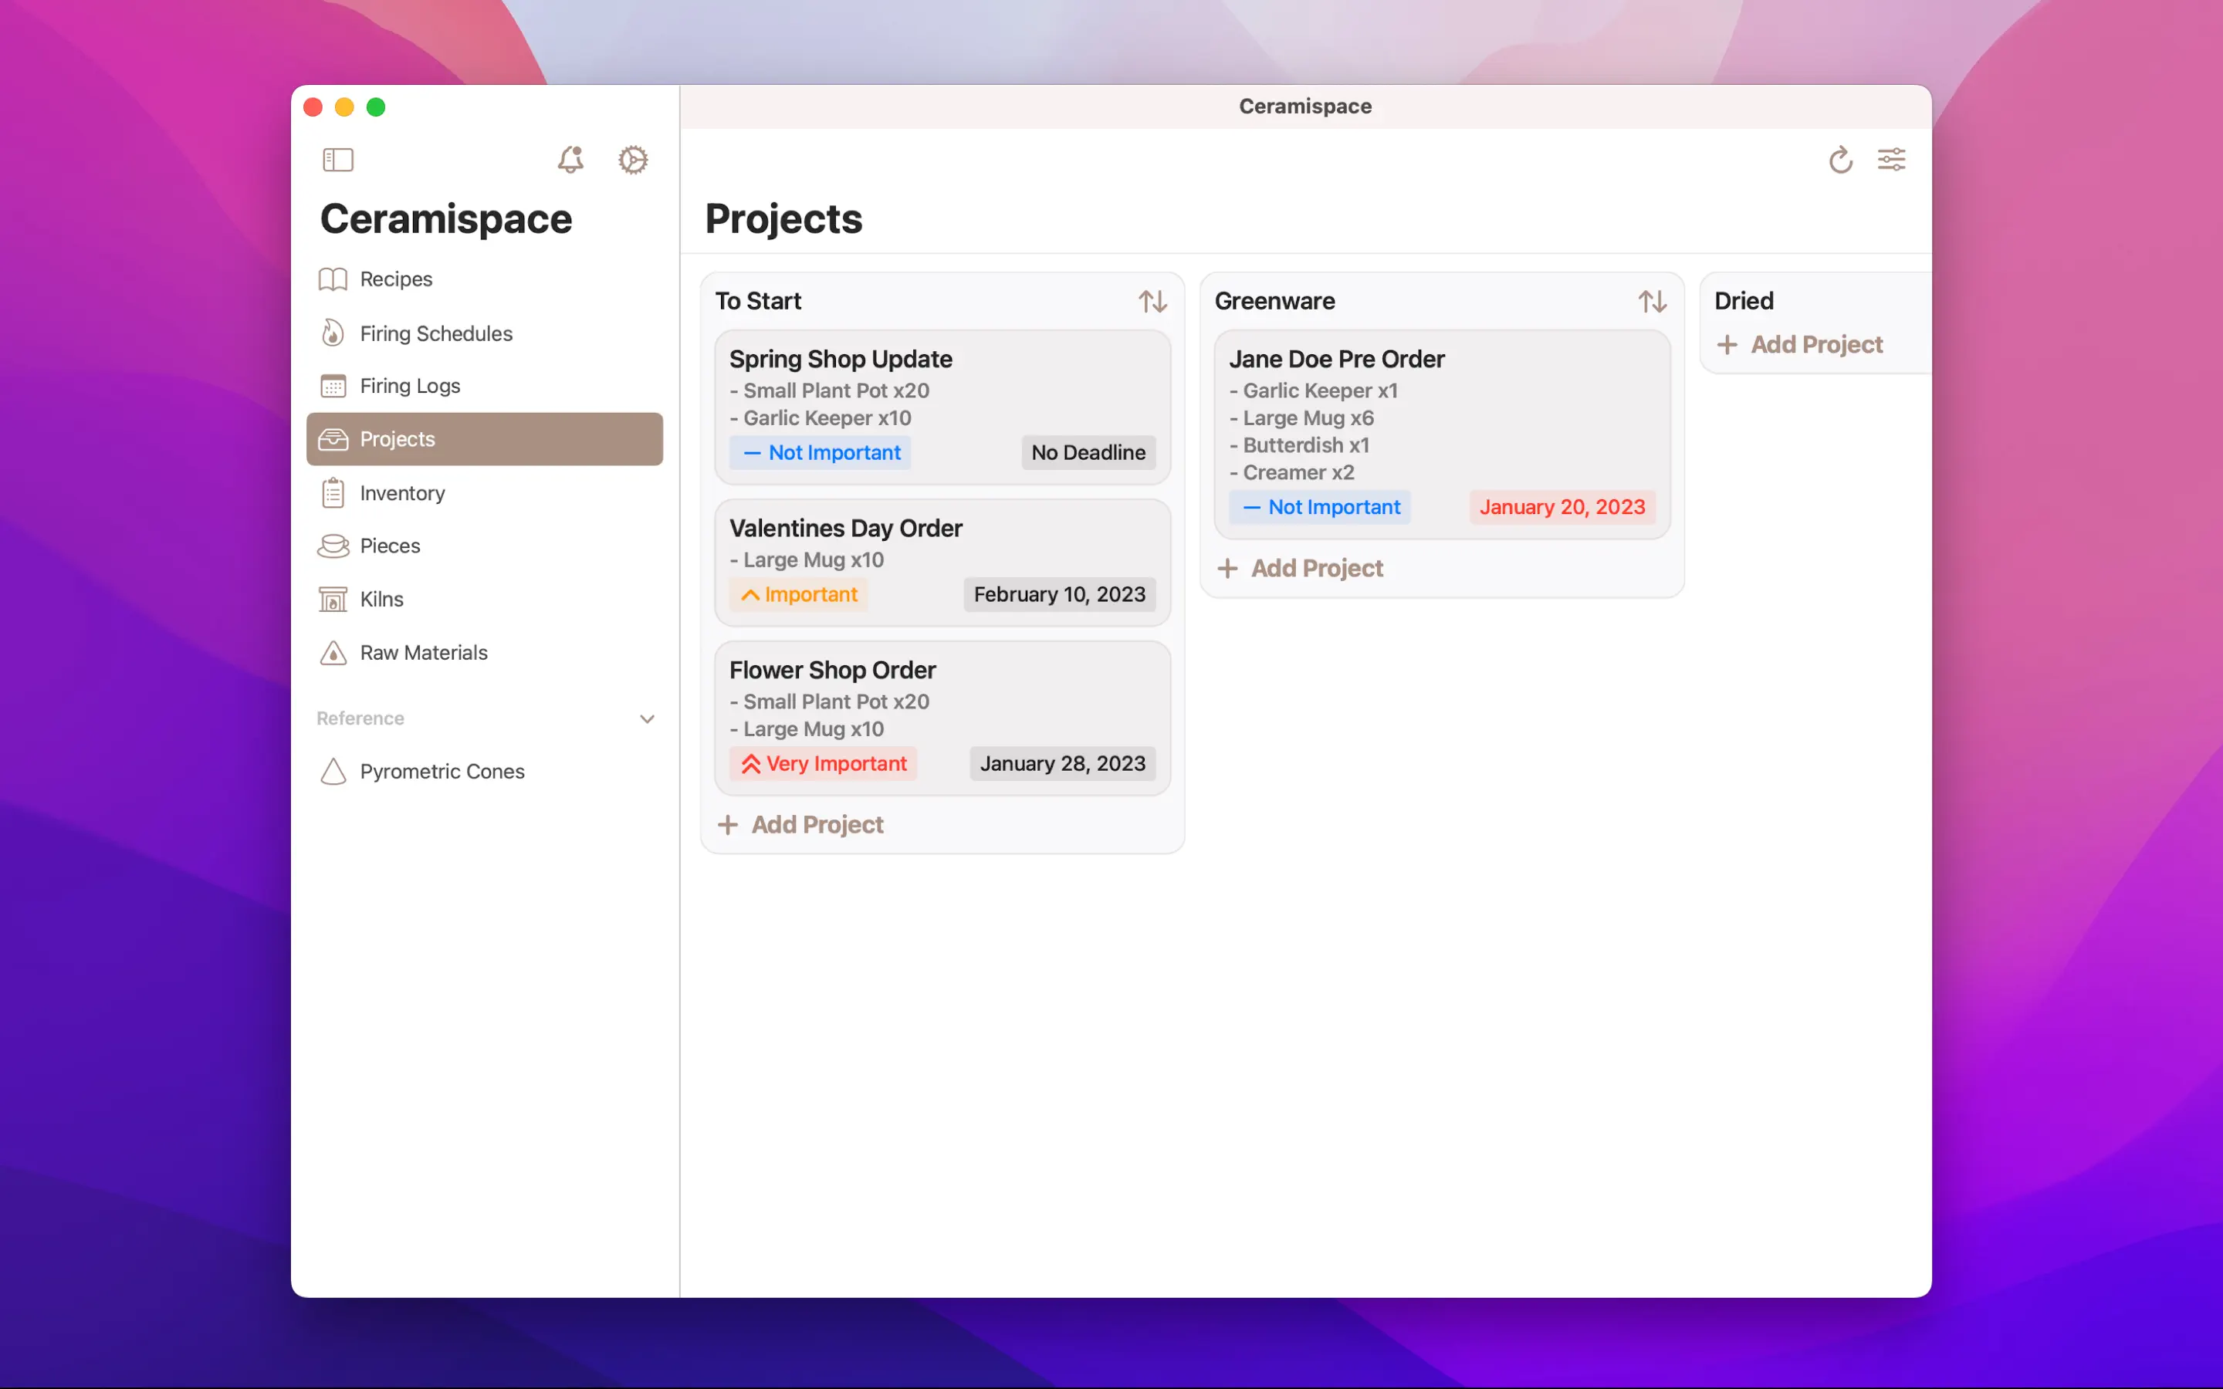2223x1389 pixels.
Task: Add Project under the Greenware column
Action: (1301, 568)
